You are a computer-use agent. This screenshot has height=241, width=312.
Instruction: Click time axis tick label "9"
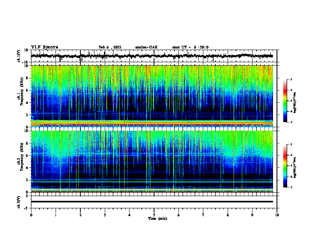[252, 215]
